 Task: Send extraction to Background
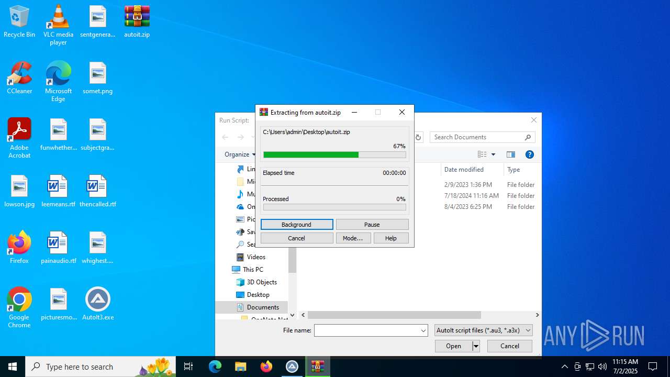click(297, 225)
